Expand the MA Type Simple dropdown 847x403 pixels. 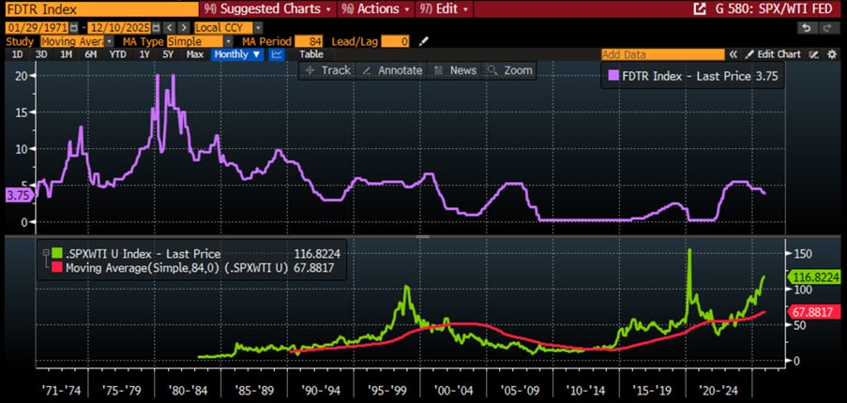click(x=229, y=41)
